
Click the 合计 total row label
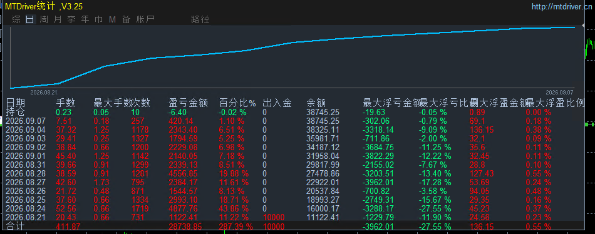click(x=16, y=226)
